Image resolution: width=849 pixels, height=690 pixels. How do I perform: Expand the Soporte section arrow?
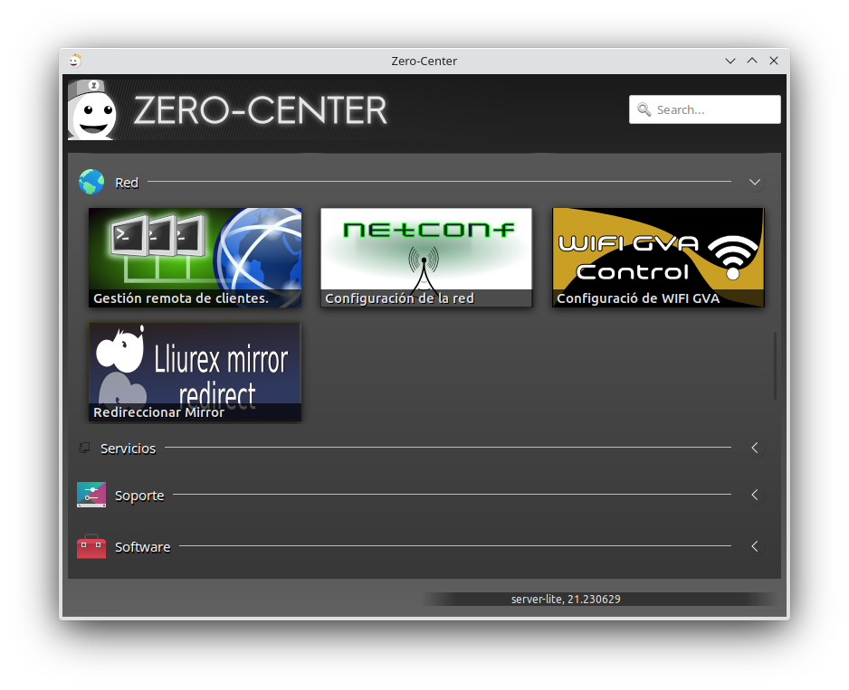click(755, 495)
